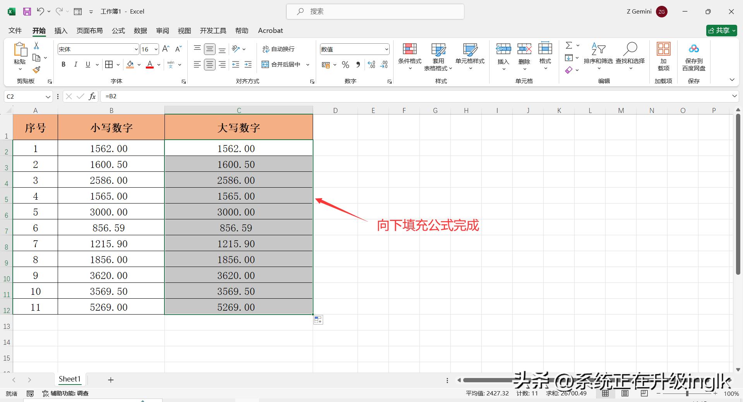Increase decimal places of selection
Image resolution: width=743 pixels, height=402 pixels.
point(371,64)
